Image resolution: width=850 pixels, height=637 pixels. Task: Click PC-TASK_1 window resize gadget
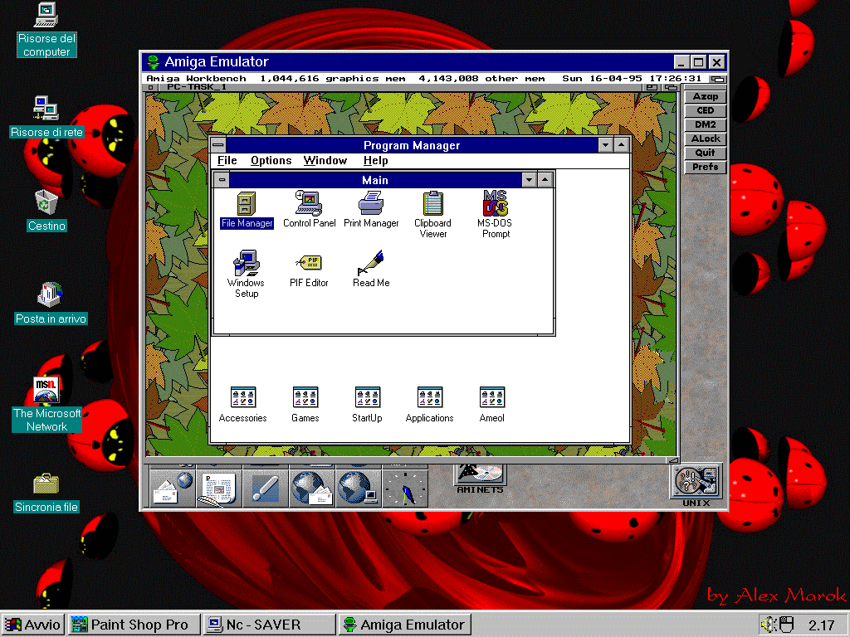(672, 460)
